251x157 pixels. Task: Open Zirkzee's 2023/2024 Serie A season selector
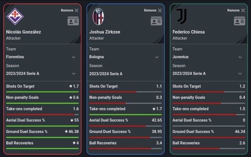(125, 74)
